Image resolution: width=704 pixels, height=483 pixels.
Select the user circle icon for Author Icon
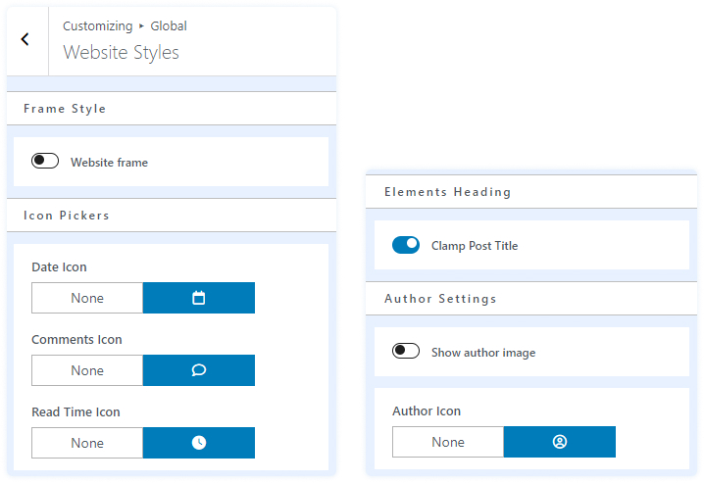(560, 442)
